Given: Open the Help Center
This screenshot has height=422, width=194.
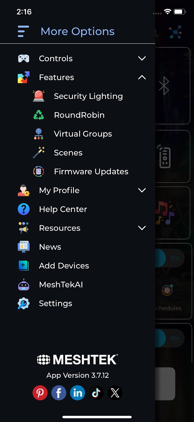Looking at the screenshot, I should click(63, 209).
